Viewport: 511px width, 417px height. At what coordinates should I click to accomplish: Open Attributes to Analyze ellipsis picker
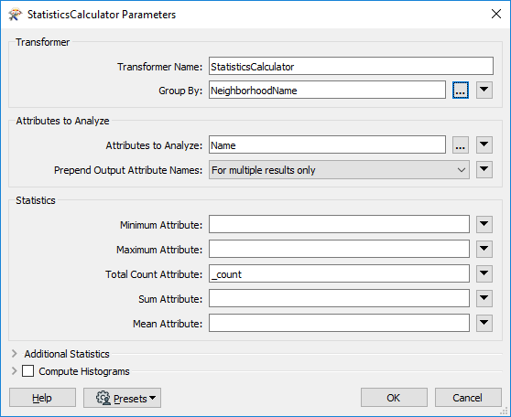pyautogui.click(x=460, y=145)
